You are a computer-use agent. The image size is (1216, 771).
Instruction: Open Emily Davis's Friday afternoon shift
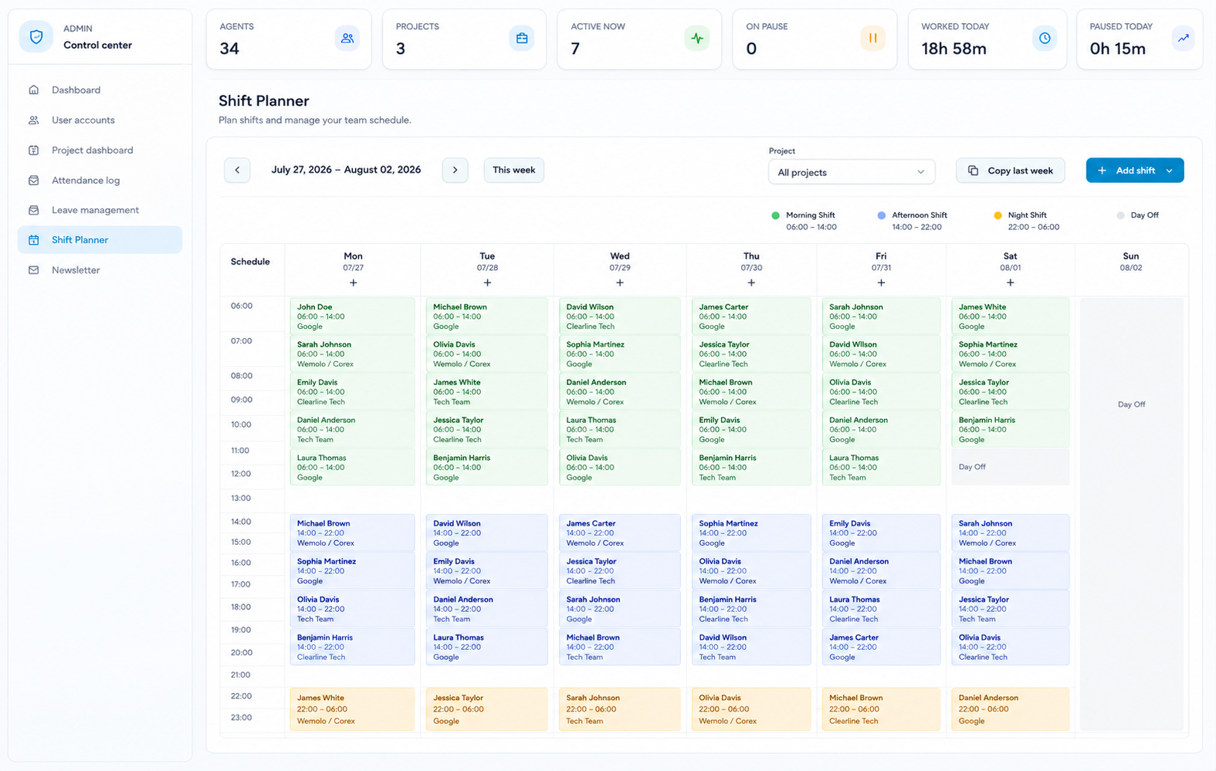(881, 533)
